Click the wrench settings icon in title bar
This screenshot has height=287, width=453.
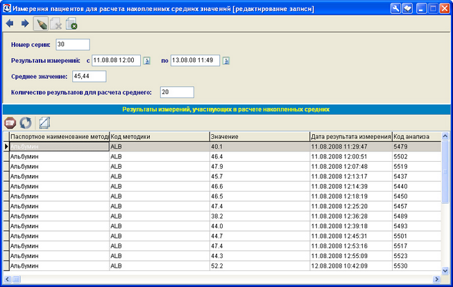click(x=395, y=8)
